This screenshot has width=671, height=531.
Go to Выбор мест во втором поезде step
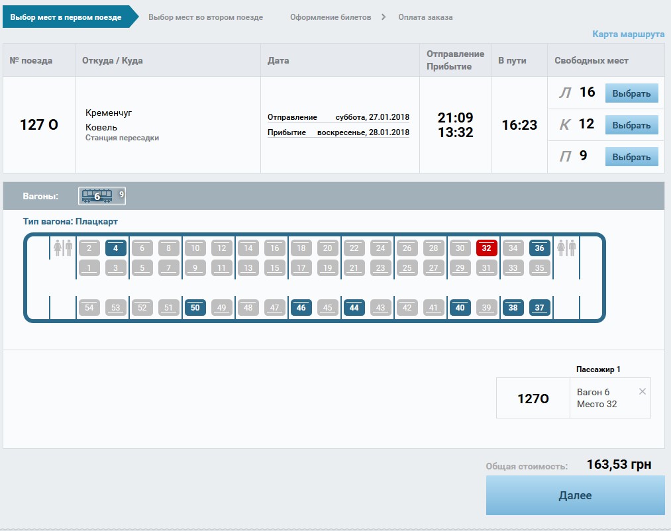[x=205, y=17]
